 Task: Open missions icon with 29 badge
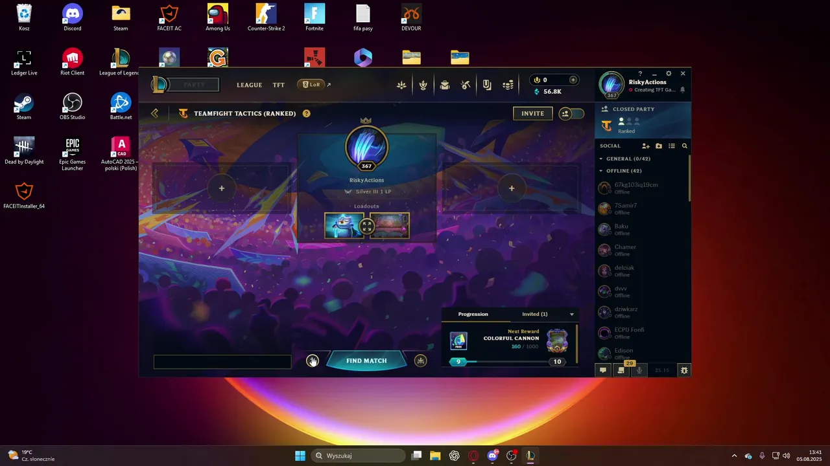pos(621,370)
